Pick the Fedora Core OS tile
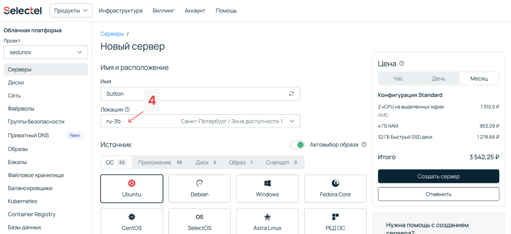 (335, 189)
